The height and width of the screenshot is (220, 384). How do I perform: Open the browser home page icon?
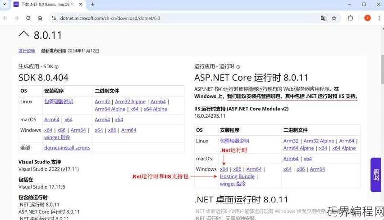[40, 18]
